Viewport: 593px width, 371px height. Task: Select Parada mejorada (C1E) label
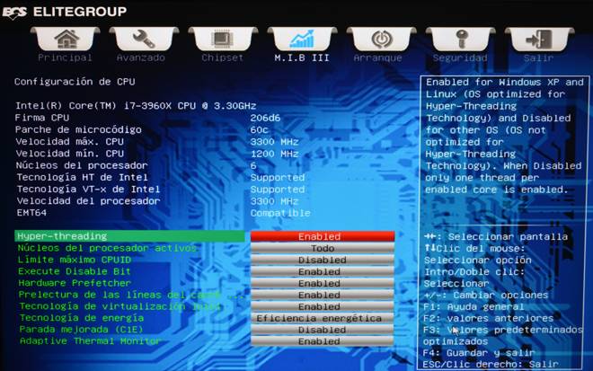[x=81, y=330]
